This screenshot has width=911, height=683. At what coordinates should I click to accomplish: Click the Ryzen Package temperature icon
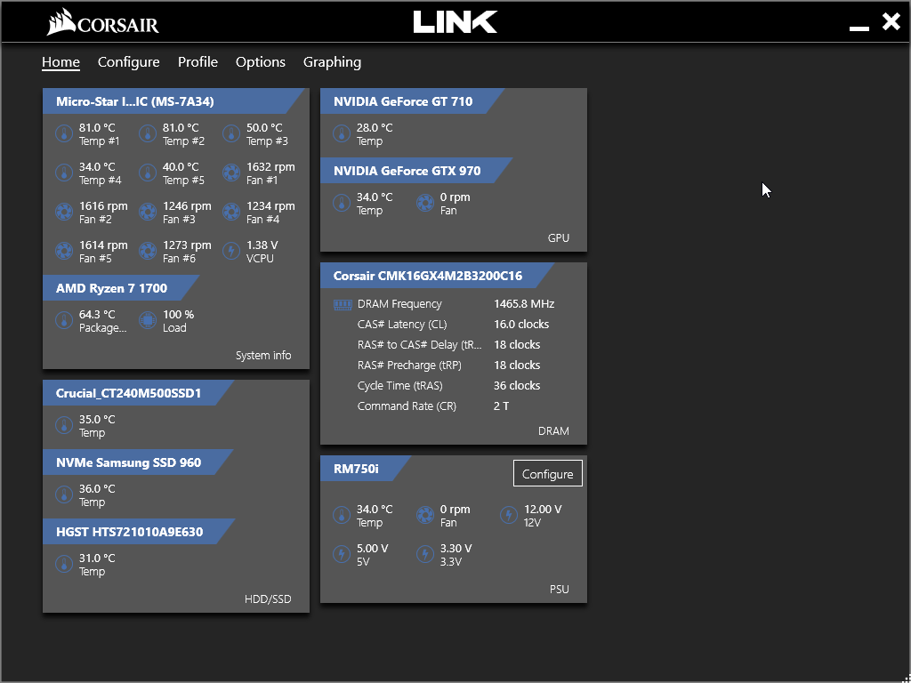tap(63, 320)
